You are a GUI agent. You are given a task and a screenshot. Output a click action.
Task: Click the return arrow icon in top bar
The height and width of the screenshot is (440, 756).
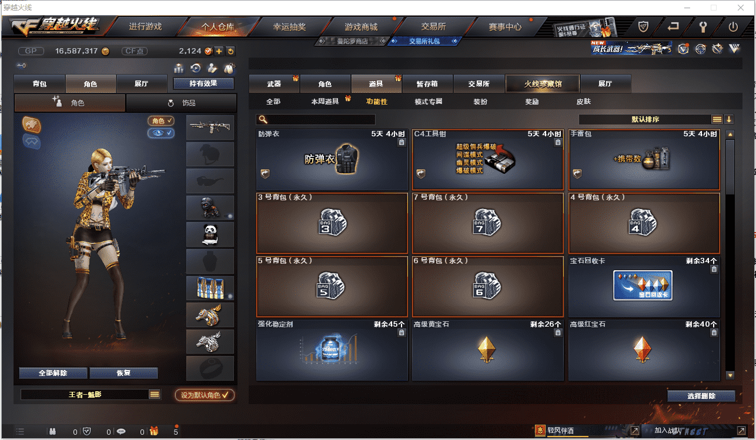(x=673, y=26)
